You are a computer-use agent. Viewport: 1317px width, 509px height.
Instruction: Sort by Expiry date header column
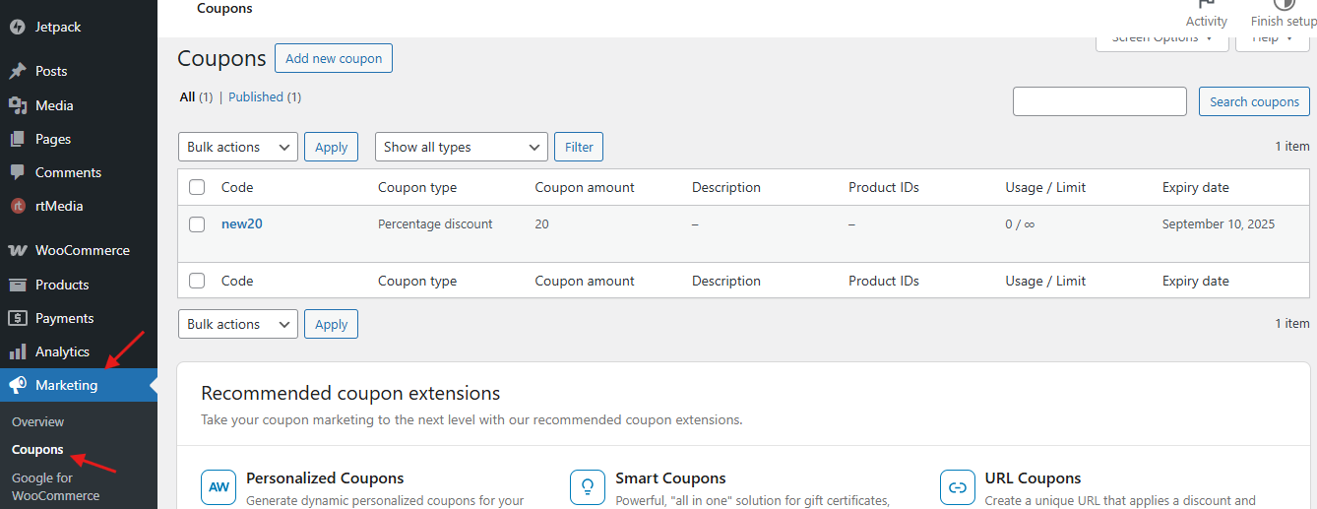[x=1195, y=187]
